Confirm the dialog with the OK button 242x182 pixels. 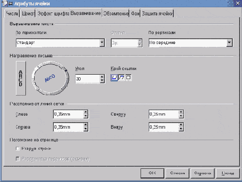[152, 173]
